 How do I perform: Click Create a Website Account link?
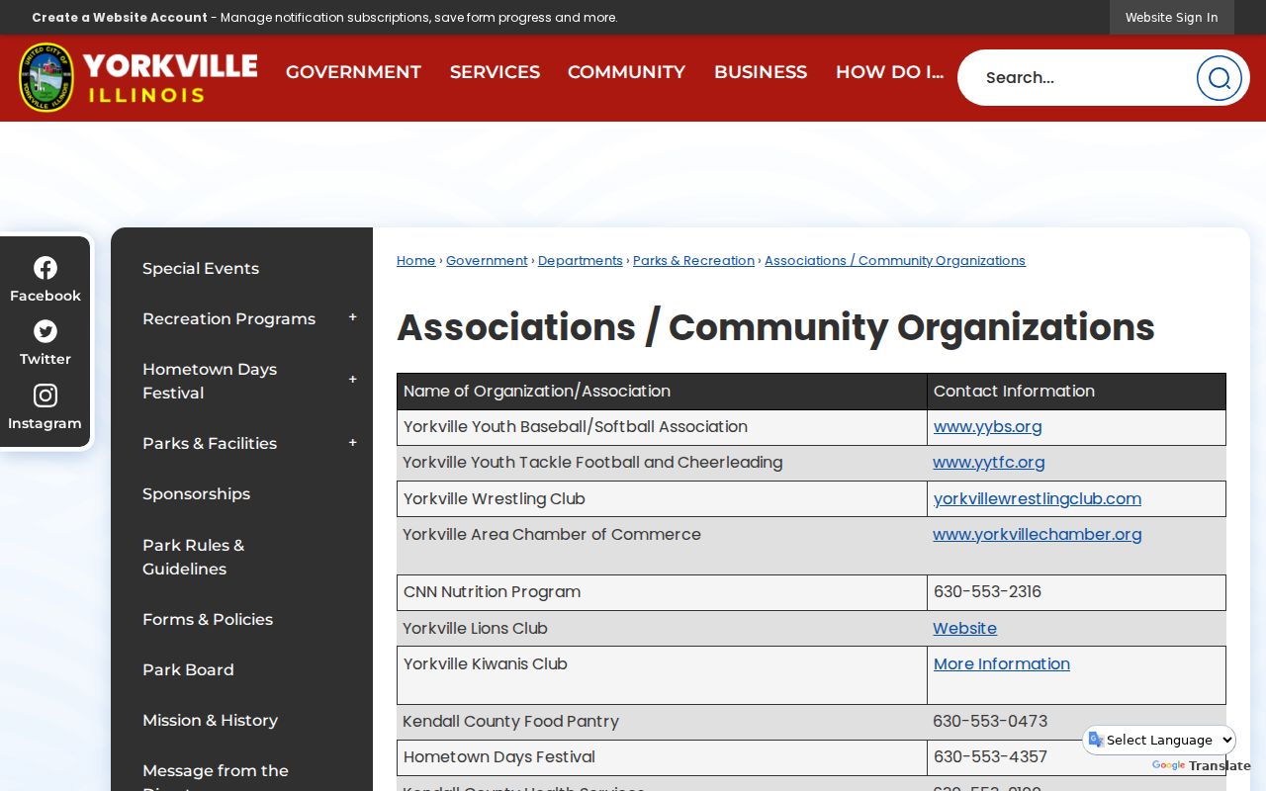[x=120, y=18]
